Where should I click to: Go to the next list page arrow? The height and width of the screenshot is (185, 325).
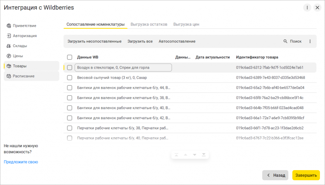point(195,155)
